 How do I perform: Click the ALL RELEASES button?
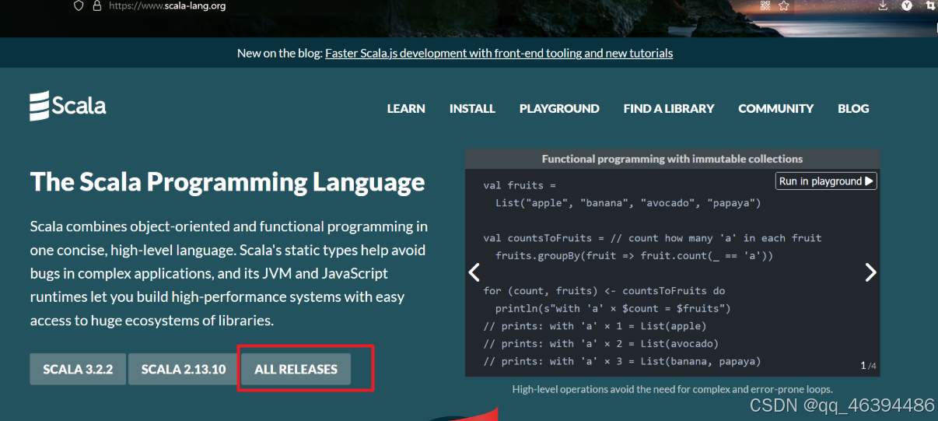click(296, 370)
